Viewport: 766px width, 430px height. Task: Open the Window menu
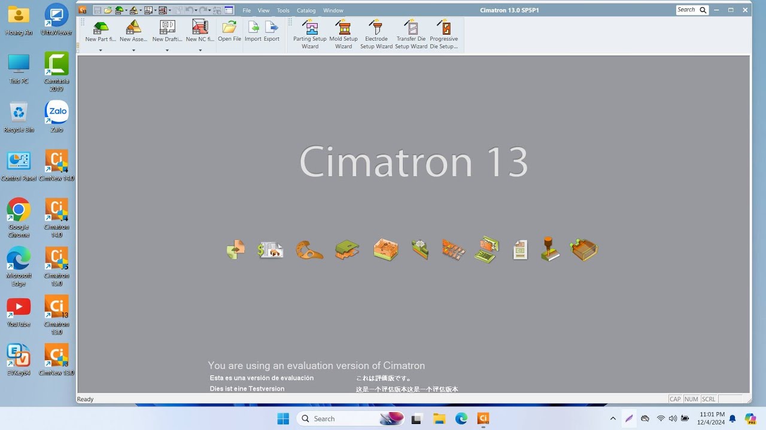[x=333, y=10]
